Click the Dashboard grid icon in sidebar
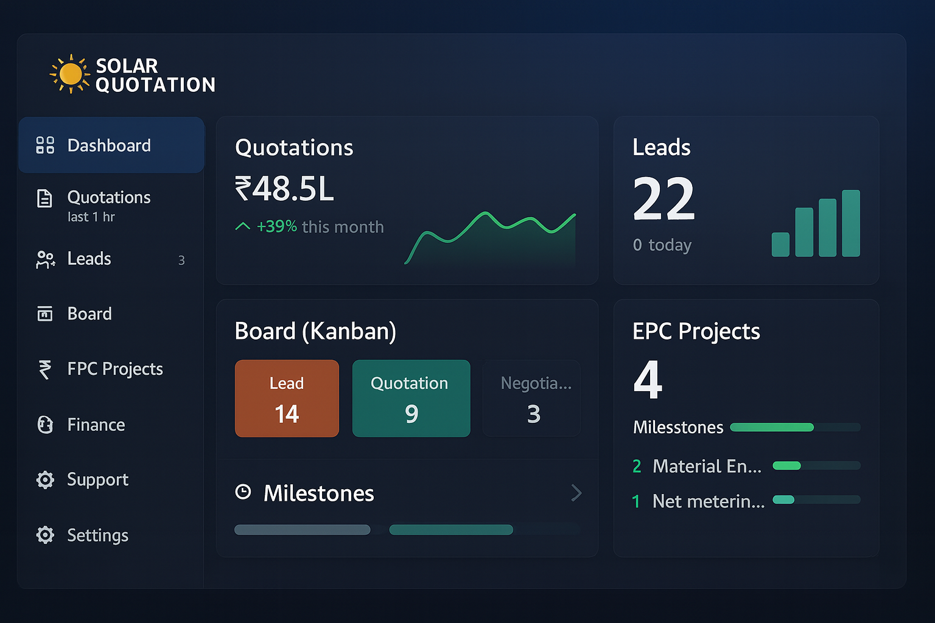Viewport: 935px width, 623px height. click(45, 145)
